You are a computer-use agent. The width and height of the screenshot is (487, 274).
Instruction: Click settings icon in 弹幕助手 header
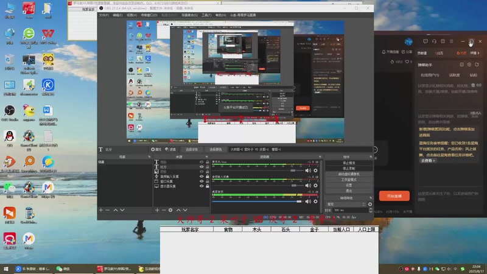tap(469, 65)
